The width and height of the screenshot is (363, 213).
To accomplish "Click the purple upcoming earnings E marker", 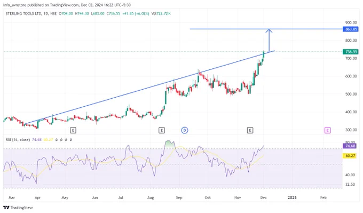I will (327, 130).
